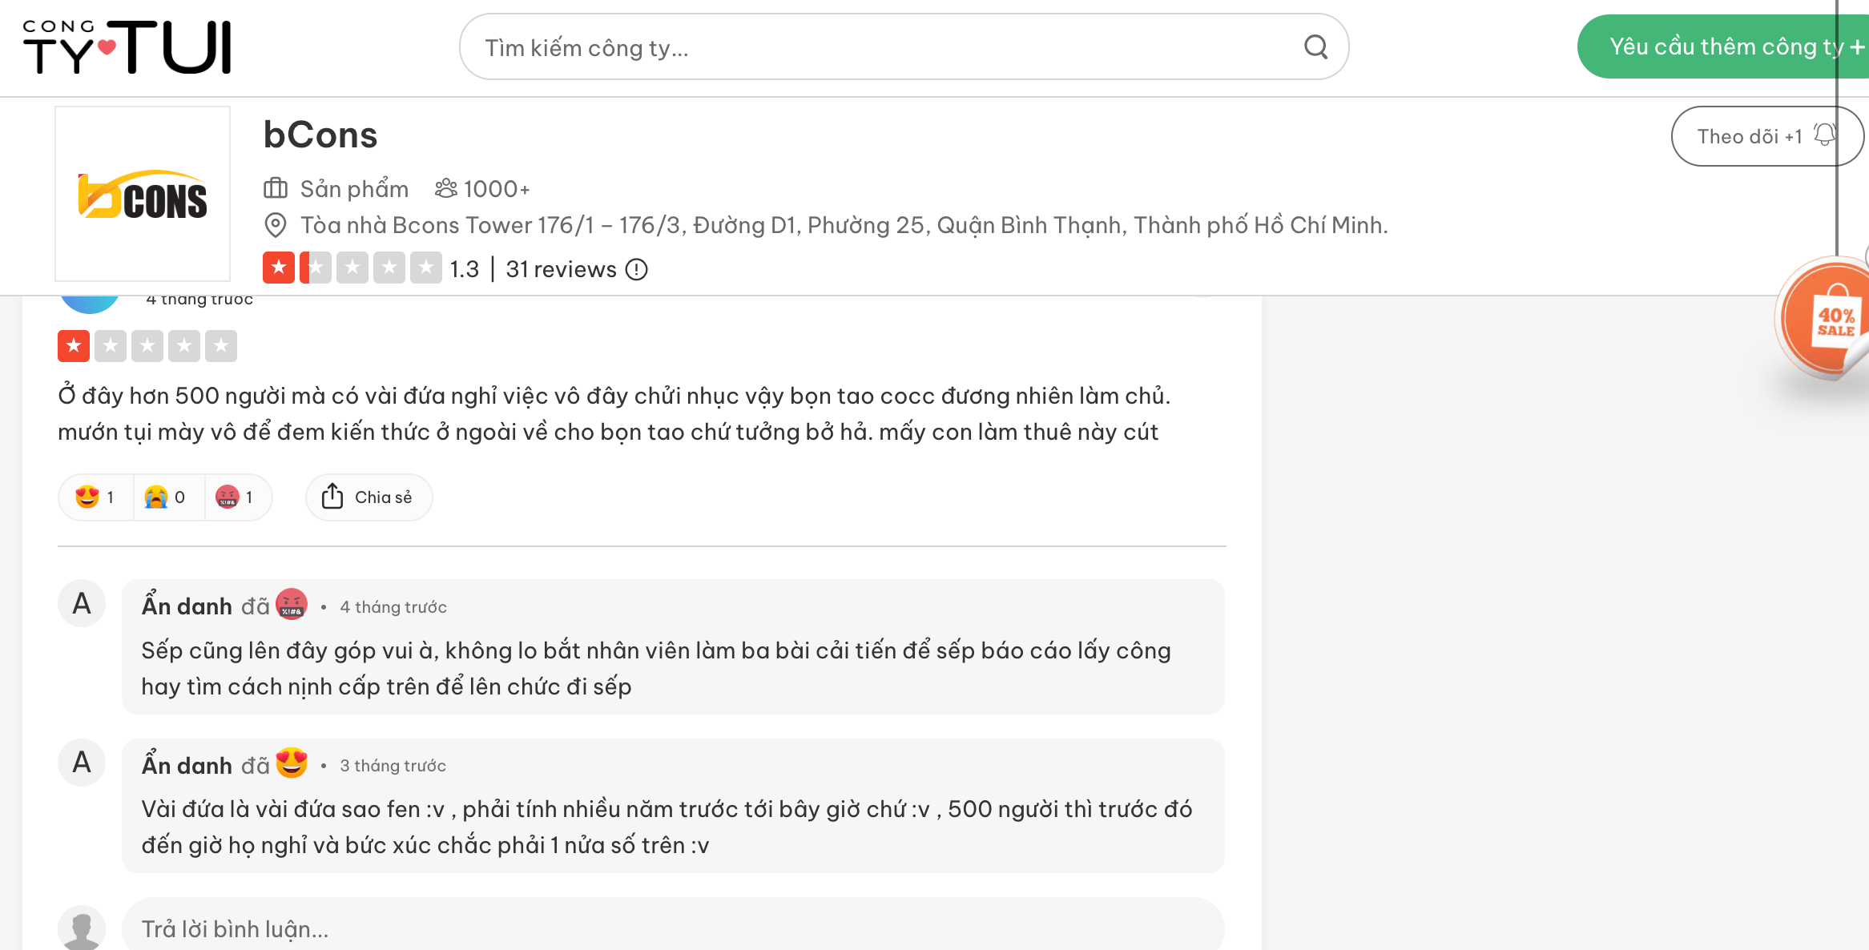
Task: Click the people icon beside 1000+
Action: click(x=446, y=189)
